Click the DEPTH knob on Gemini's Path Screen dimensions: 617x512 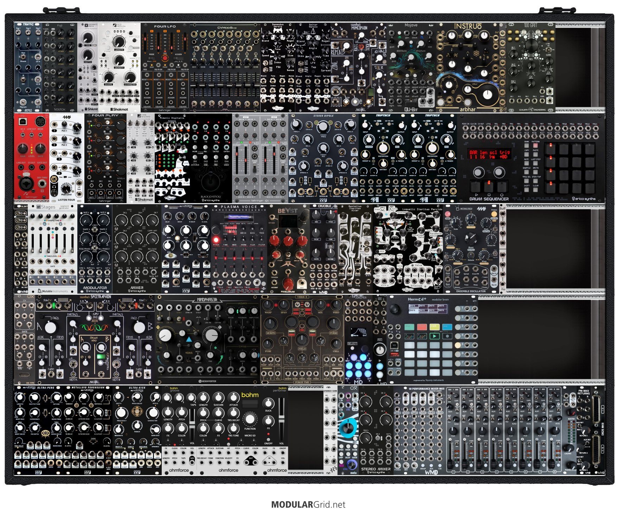[x=88, y=55]
